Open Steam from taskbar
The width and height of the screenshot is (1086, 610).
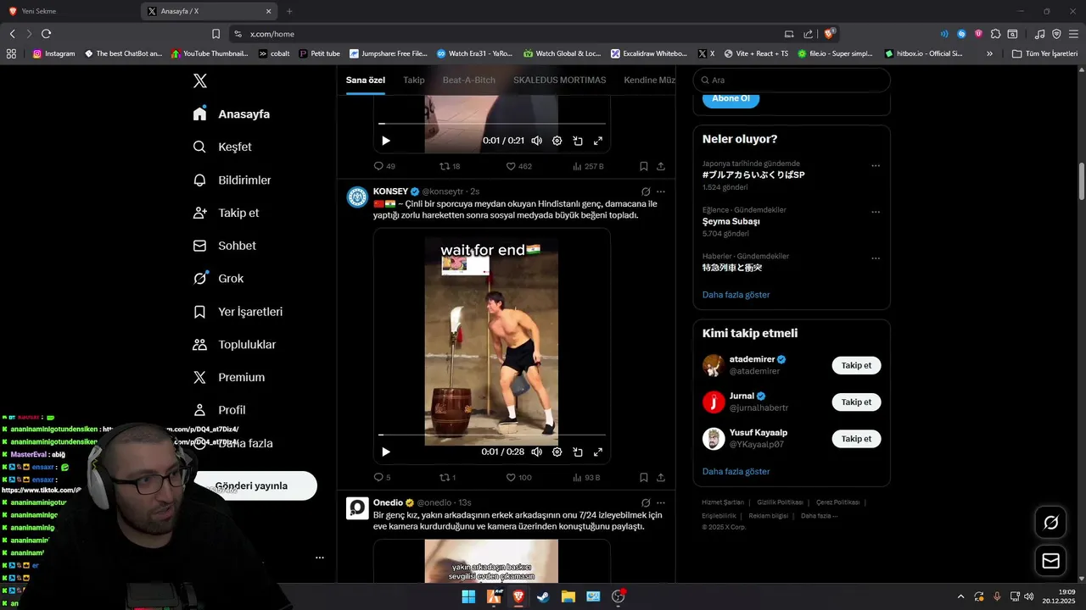[x=543, y=596]
